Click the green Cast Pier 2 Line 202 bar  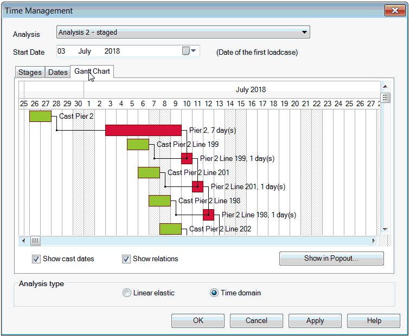click(170, 229)
